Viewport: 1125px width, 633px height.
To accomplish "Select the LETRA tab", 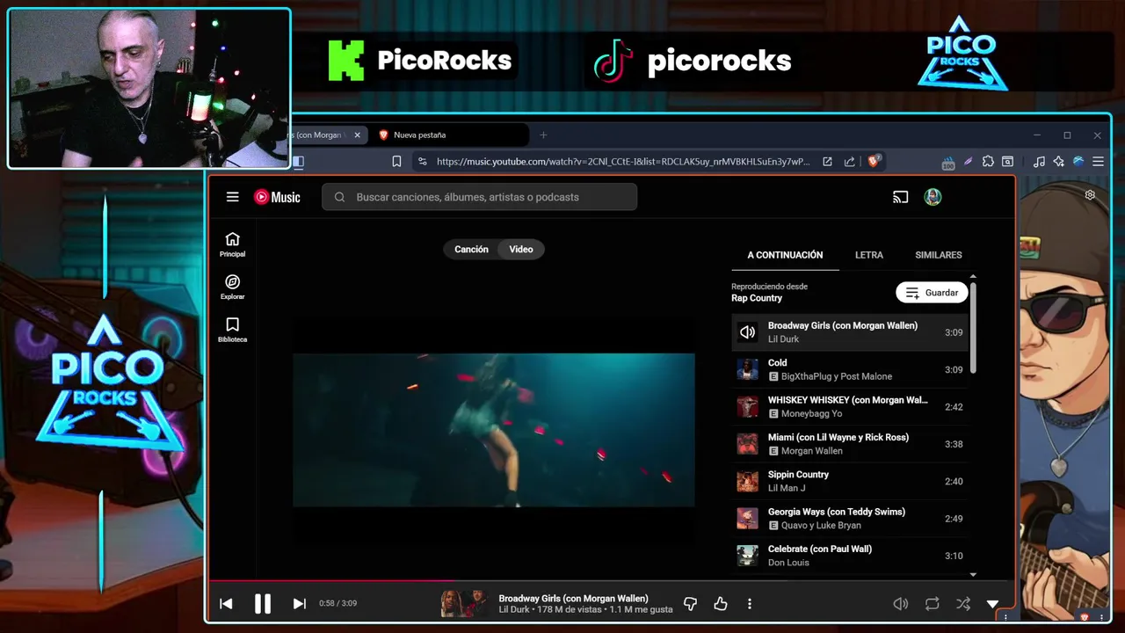I will pos(869,255).
